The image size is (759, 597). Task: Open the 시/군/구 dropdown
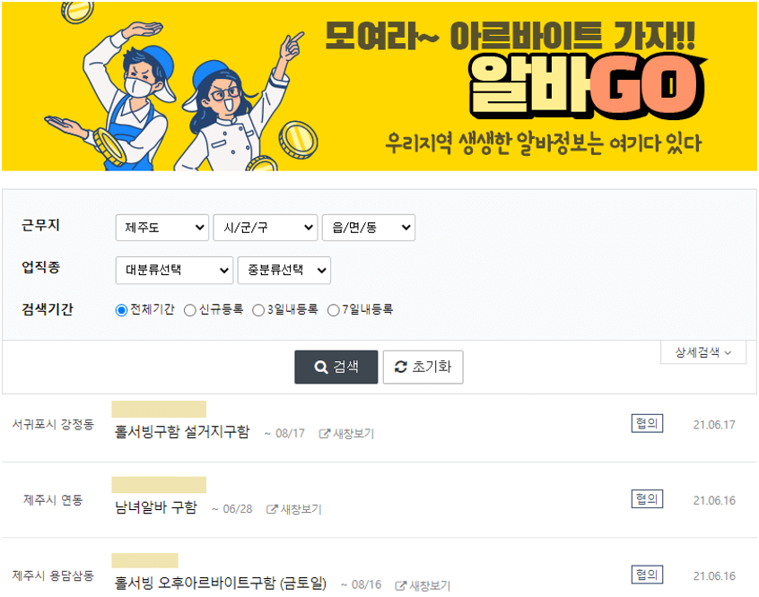(x=265, y=228)
